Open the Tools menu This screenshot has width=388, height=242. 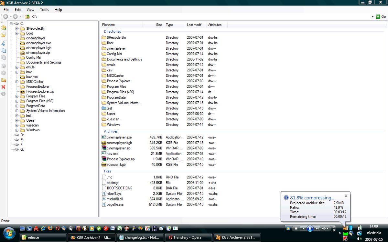click(44, 10)
